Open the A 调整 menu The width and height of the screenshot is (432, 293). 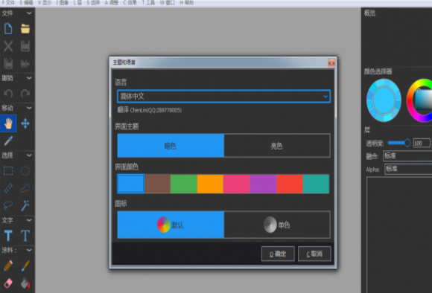pyautogui.click(x=112, y=2)
